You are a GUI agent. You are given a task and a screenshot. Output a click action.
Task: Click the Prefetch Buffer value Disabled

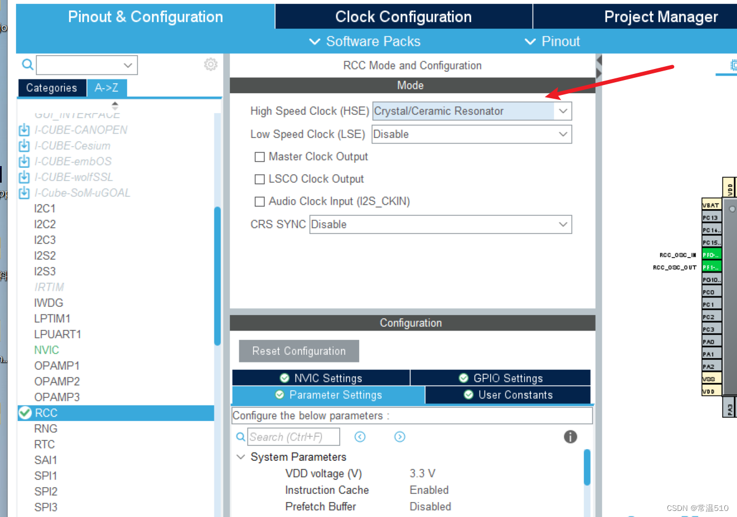click(x=430, y=507)
